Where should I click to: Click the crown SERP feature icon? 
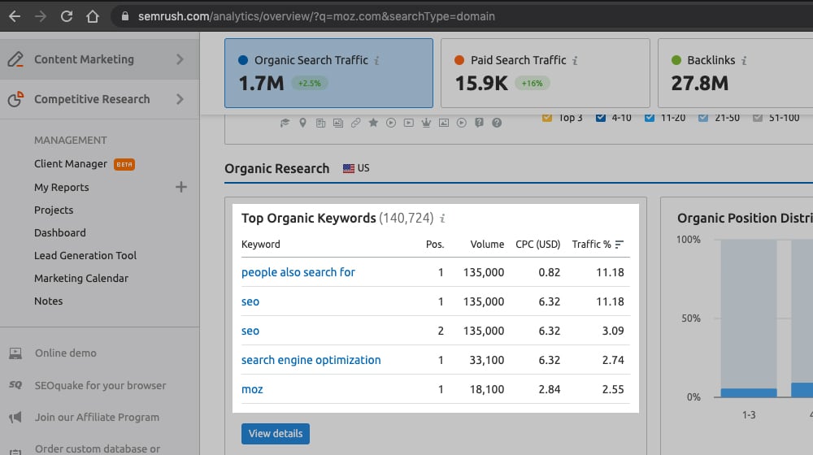coord(426,123)
